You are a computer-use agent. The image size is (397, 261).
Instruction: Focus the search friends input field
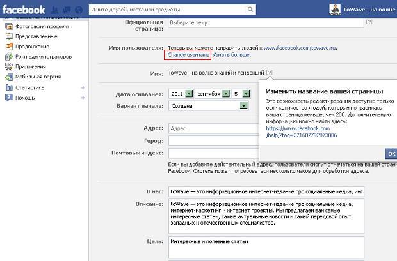point(167,10)
